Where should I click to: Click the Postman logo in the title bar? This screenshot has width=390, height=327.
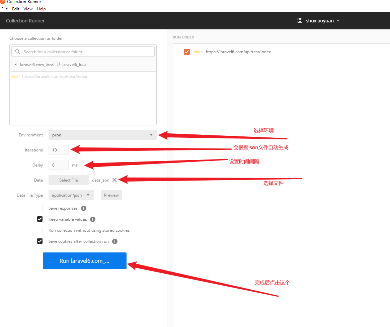3,1
